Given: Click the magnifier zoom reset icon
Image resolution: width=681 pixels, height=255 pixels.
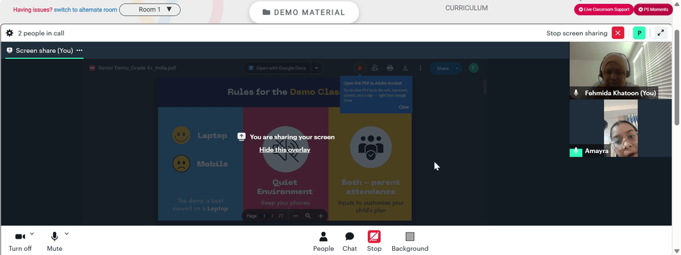Looking at the screenshot, I should 308,216.
